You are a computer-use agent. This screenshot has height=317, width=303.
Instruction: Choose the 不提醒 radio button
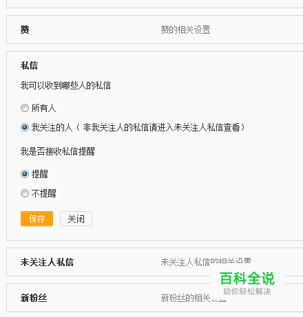(25, 193)
